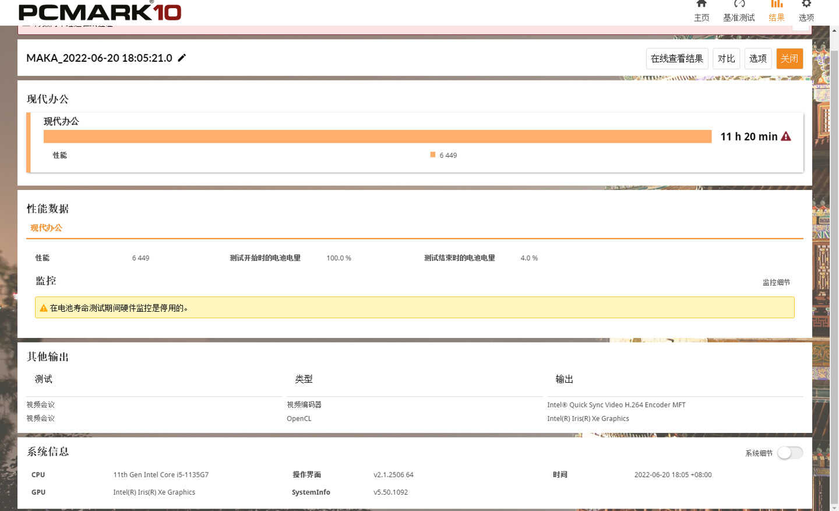Image resolution: width=839 pixels, height=511 pixels.
Task: Click the pencil icon to rename result
Action: (182, 58)
